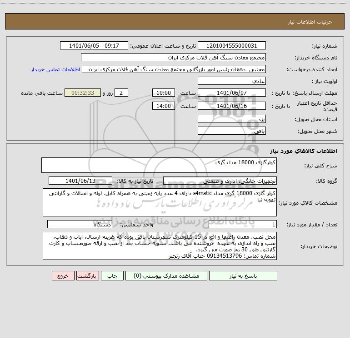Click the response deadline date 1401/06/07
Image resolution: width=350 pixels, height=338 pixels.
(232, 93)
